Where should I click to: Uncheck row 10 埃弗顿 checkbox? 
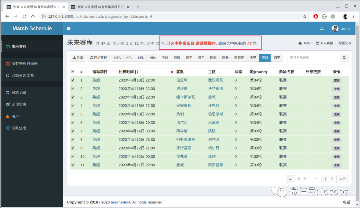[73, 156]
